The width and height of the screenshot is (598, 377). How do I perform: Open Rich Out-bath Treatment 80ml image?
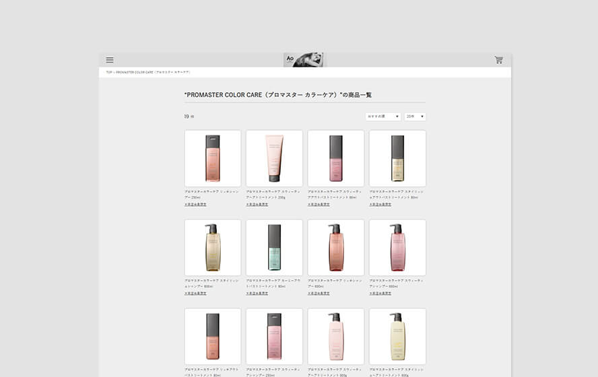pos(213,336)
